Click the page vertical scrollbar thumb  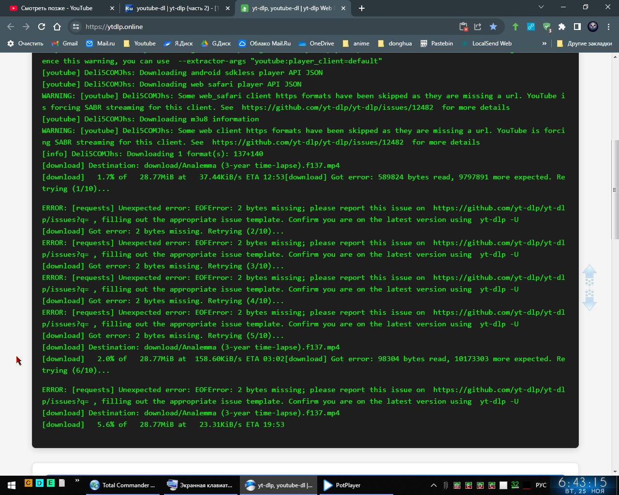pyautogui.click(x=615, y=189)
